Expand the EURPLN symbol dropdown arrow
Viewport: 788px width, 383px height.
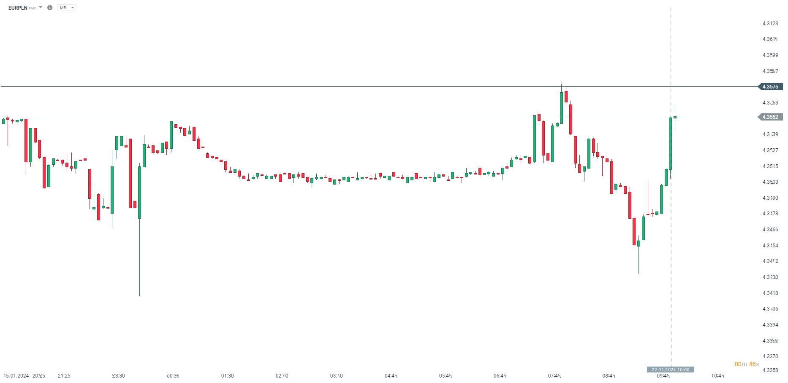coord(41,7)
